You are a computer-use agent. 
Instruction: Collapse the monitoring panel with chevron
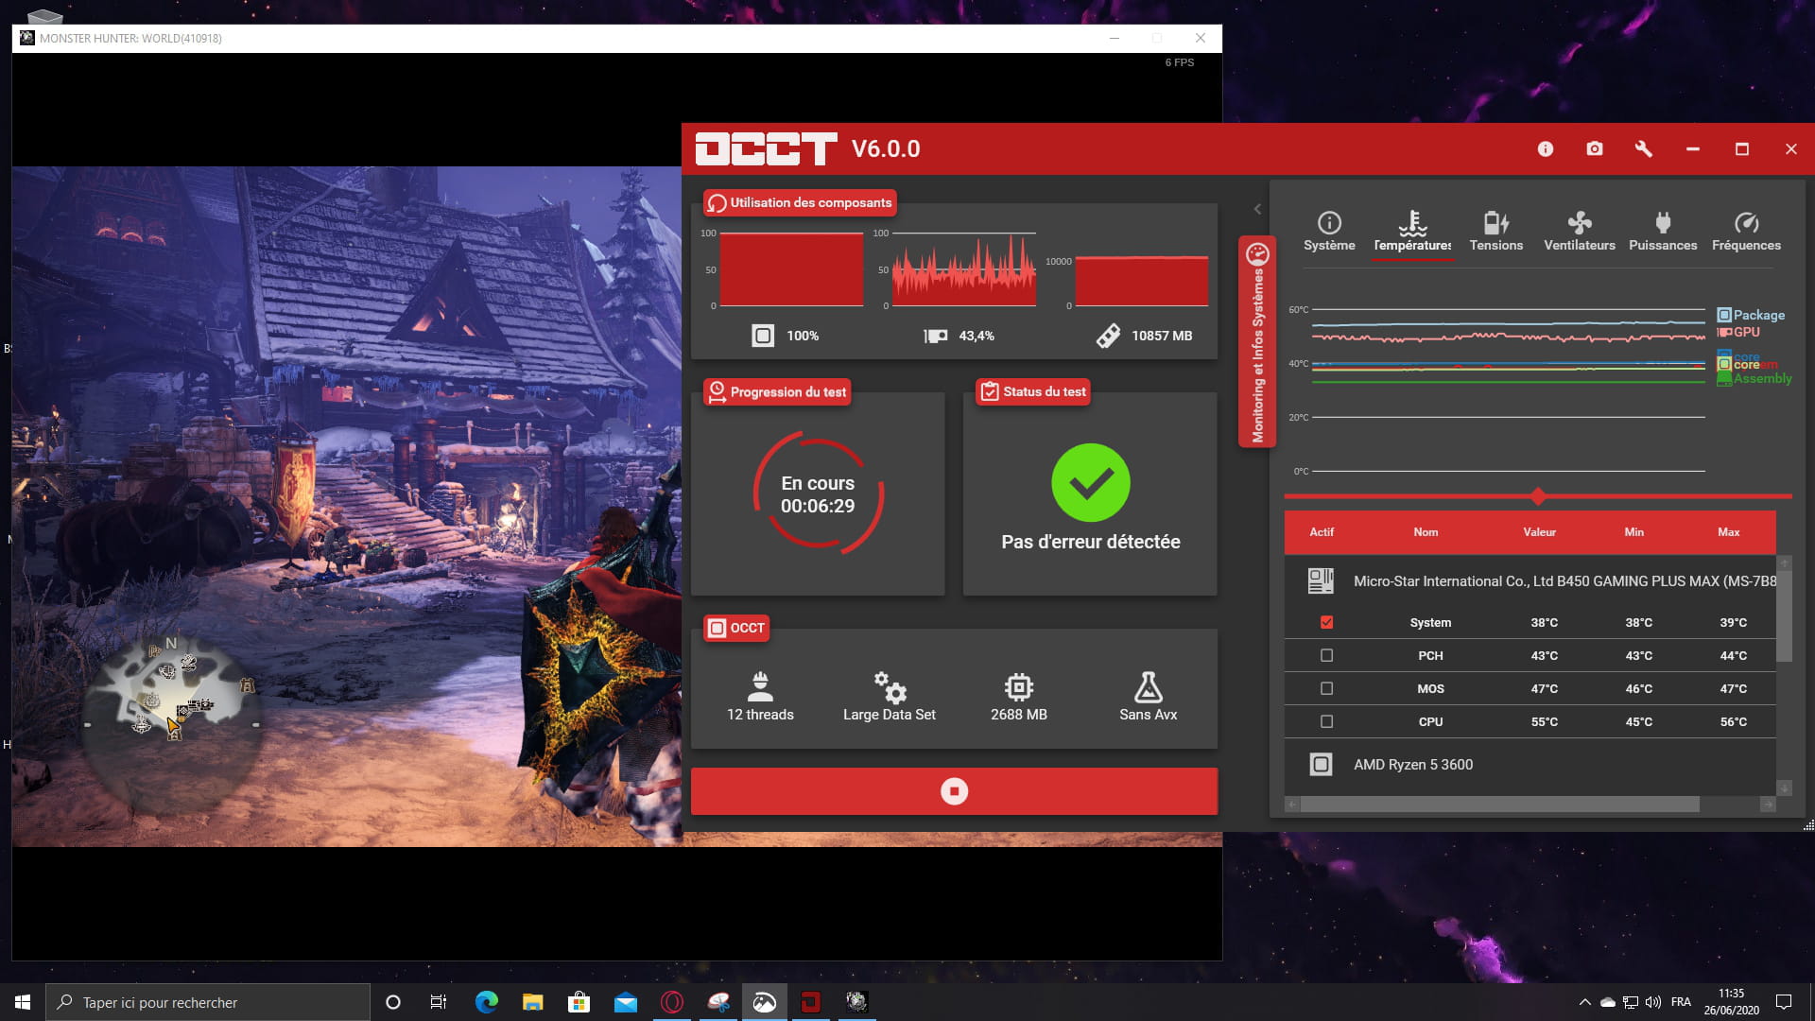[x=1257, y=209]
